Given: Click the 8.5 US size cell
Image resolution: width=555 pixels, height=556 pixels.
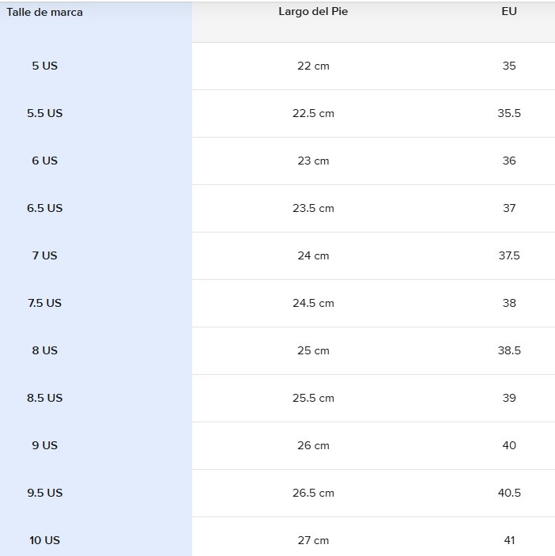Looking at the screenshot, I should point(45,398).
